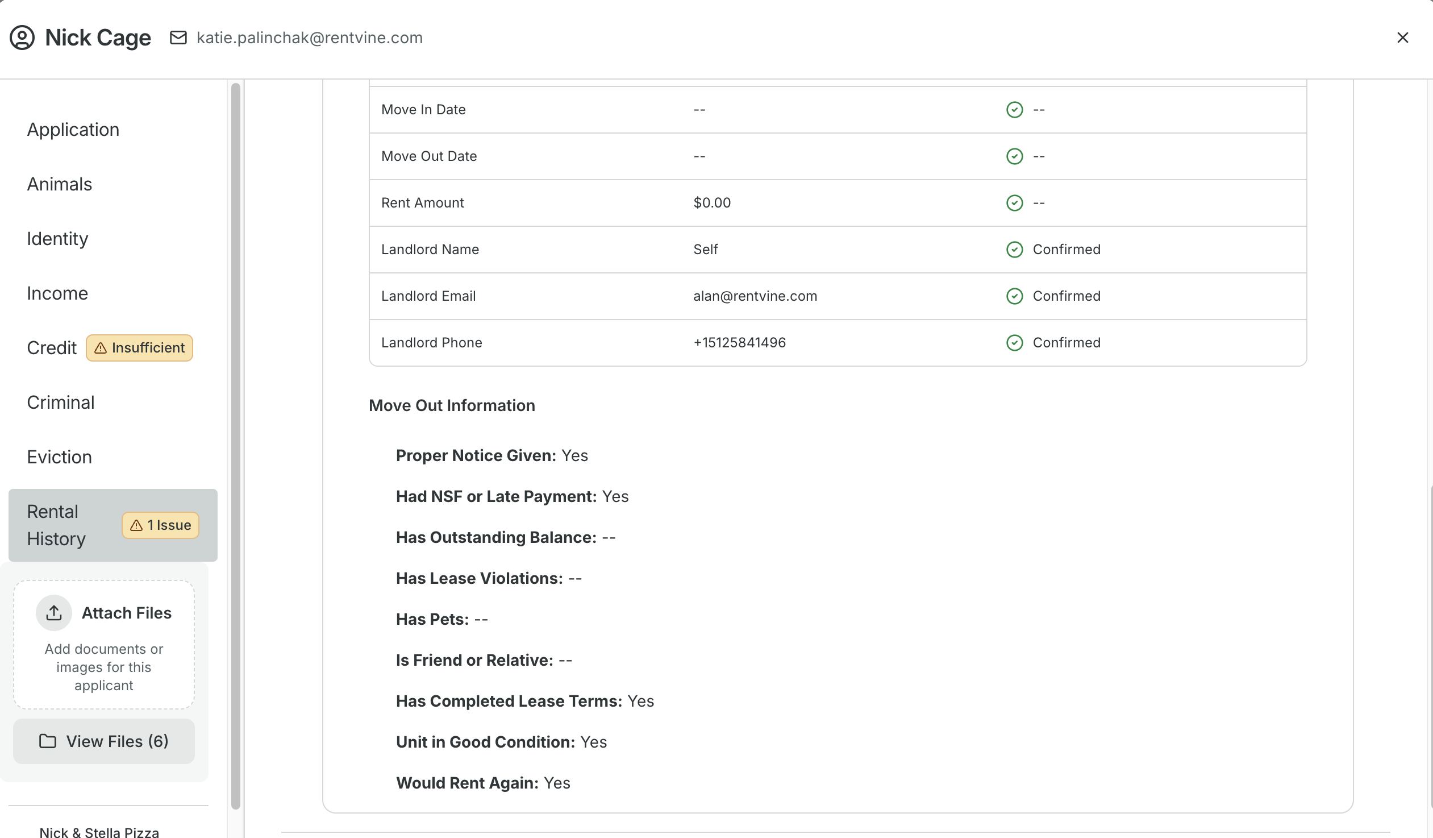This screenshot has width=1433, height=838.
Task: Click the sidebar vertical scrollbar
Action: [x=235, y=444]
